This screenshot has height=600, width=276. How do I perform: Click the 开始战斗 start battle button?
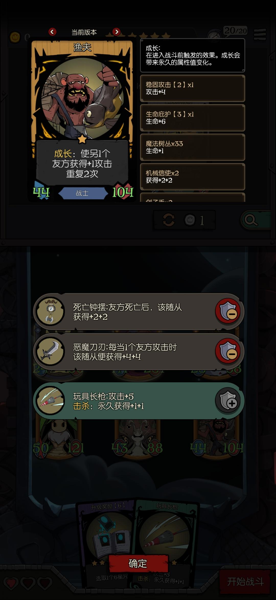pyautogui.click(x=245, y=581)
